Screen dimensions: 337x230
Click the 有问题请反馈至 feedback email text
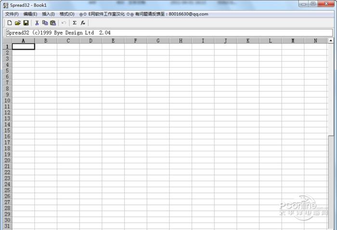tap(171, 14)
